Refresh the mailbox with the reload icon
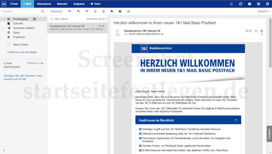 [x=240, y=4]
